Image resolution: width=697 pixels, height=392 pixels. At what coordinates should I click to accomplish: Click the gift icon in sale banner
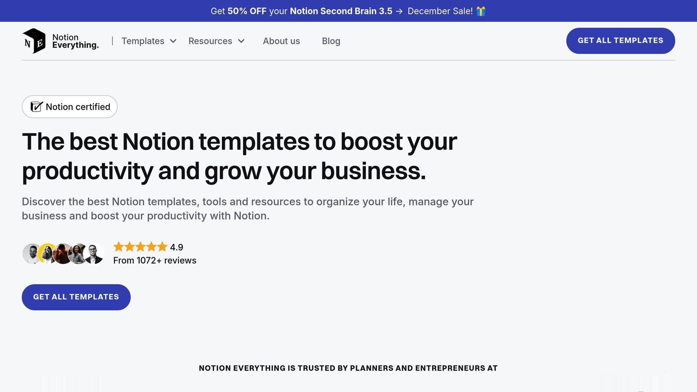(481, 11)
